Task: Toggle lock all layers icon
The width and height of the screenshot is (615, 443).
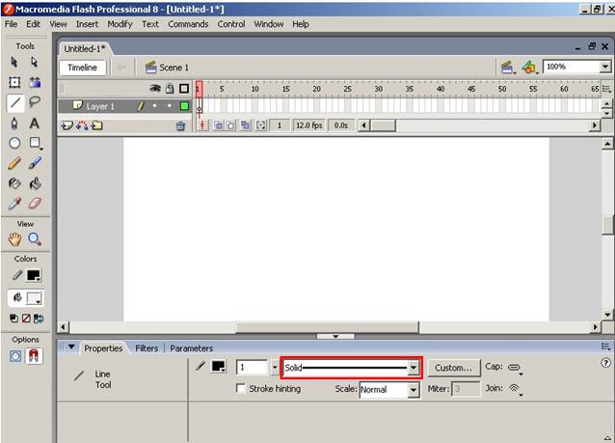Action: 170,89
